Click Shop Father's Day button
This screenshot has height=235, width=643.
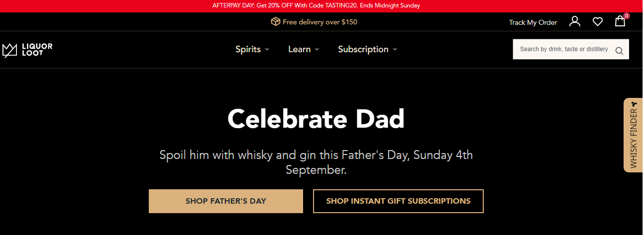(x=226, y=201)
